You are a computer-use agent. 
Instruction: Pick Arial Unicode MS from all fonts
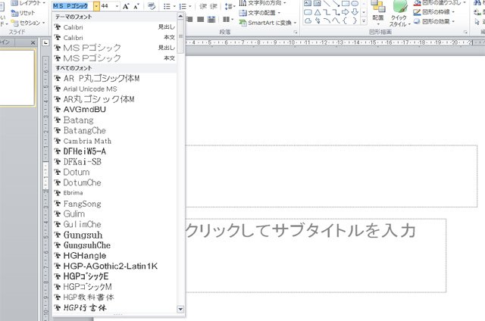(x=89, y=89)
